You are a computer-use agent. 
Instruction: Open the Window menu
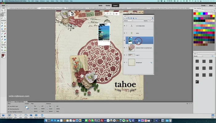[66, 1]
